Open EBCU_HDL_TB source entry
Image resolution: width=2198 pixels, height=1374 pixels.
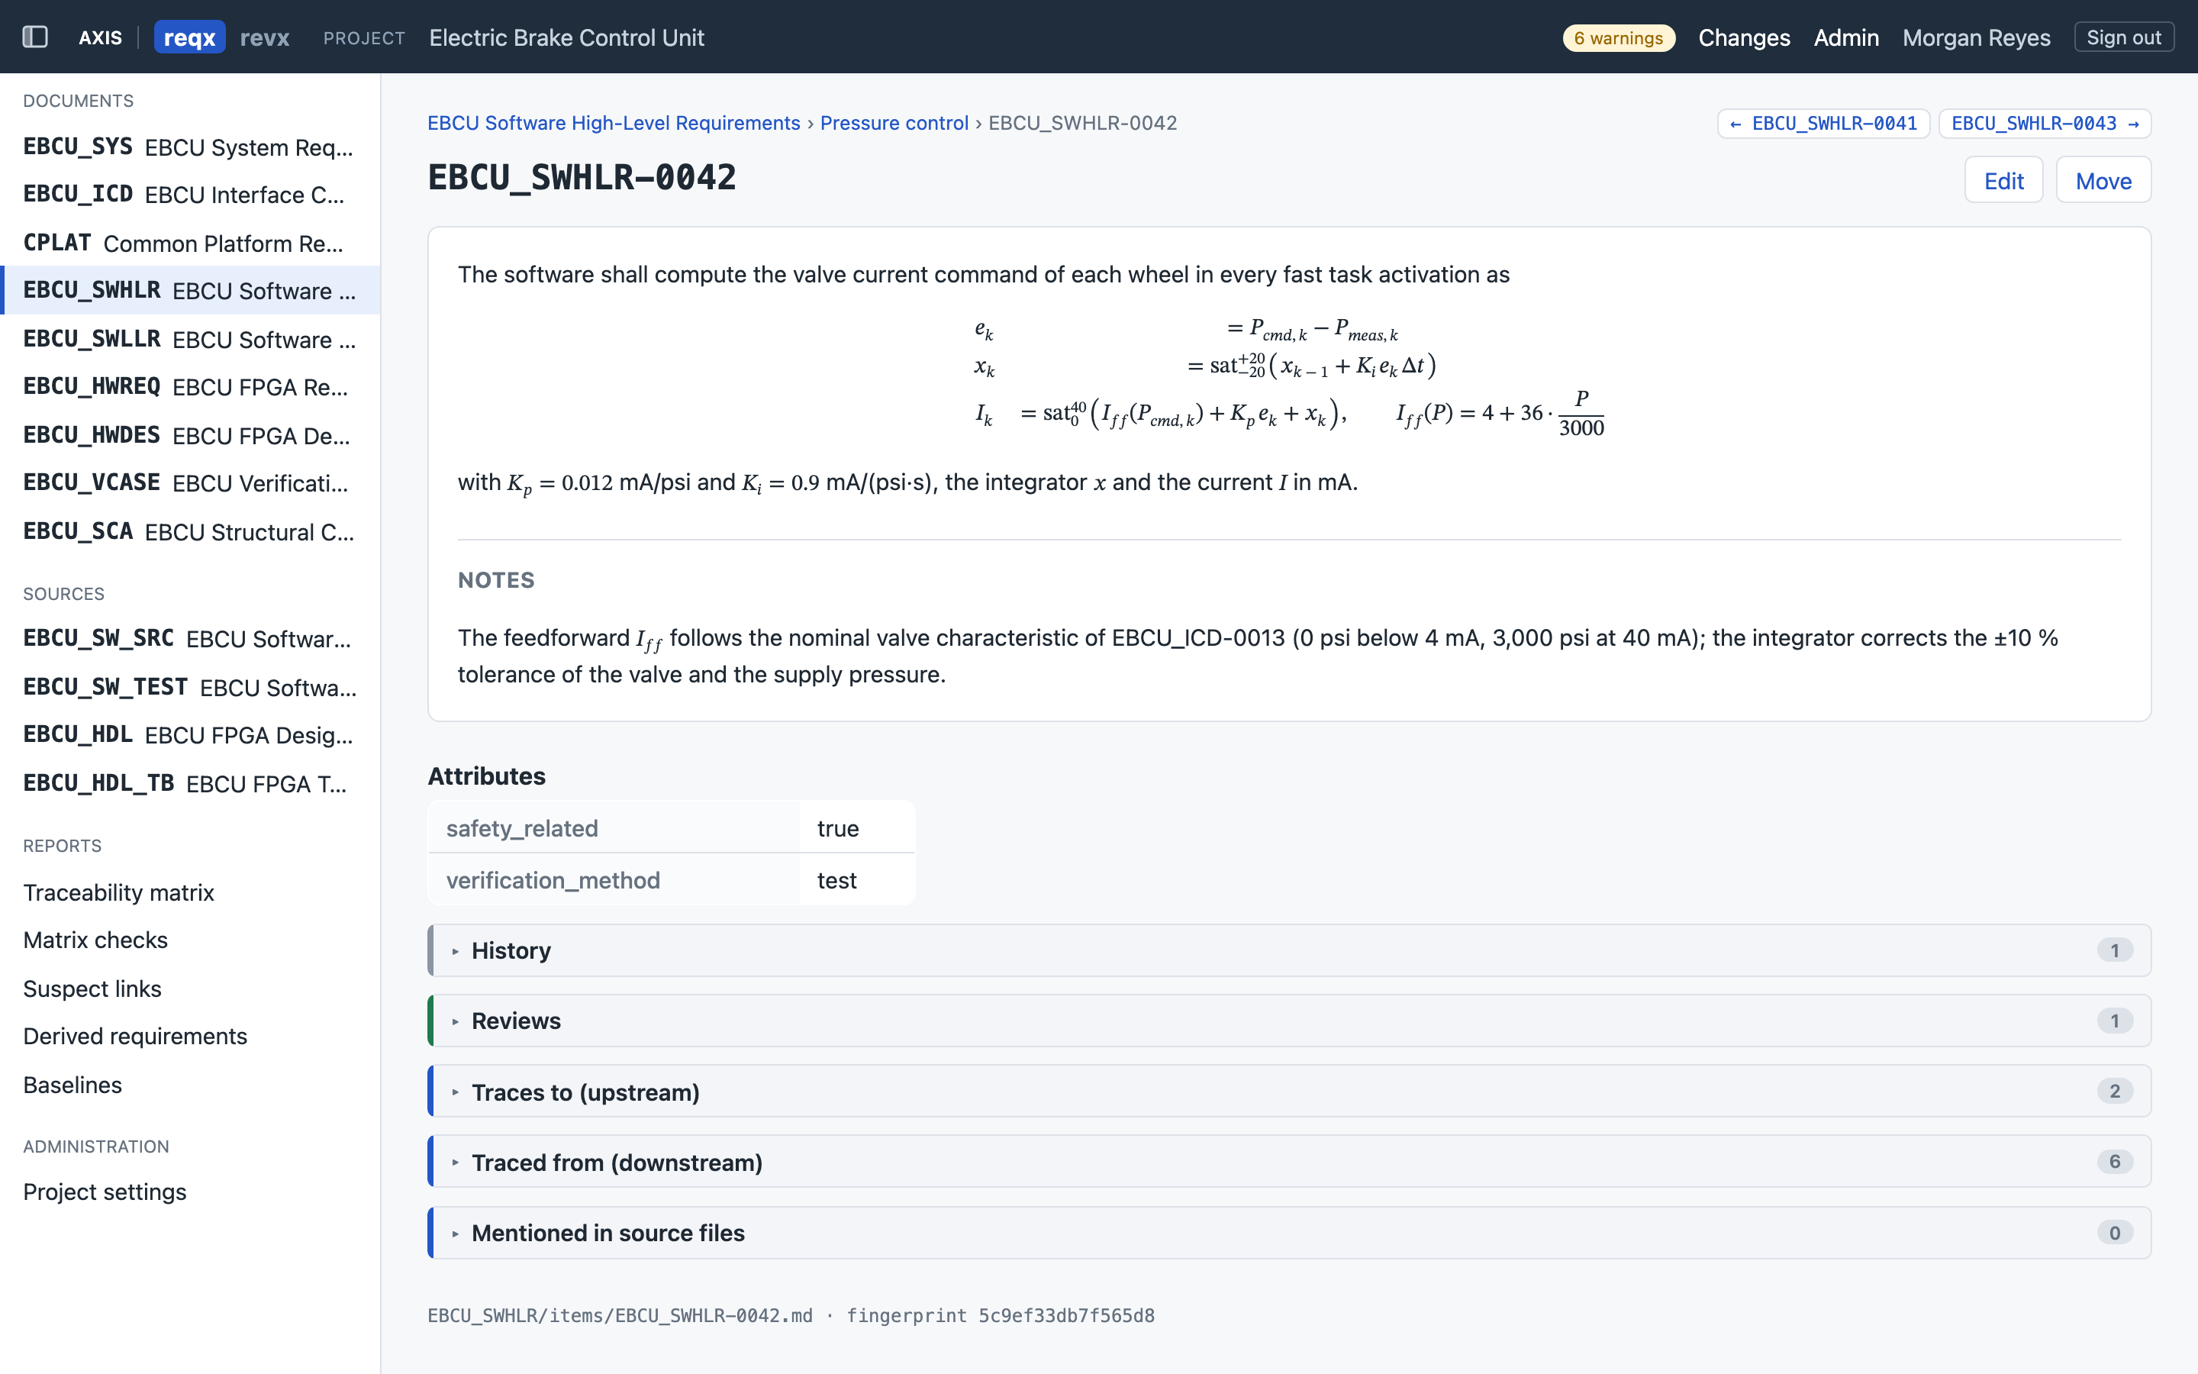[x=190, y=783]
